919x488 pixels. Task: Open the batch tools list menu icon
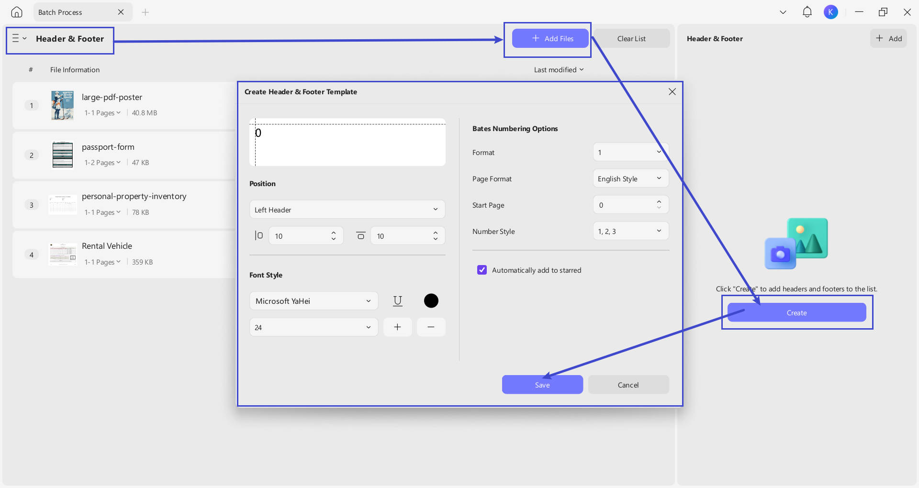click(x=19, y=38)
